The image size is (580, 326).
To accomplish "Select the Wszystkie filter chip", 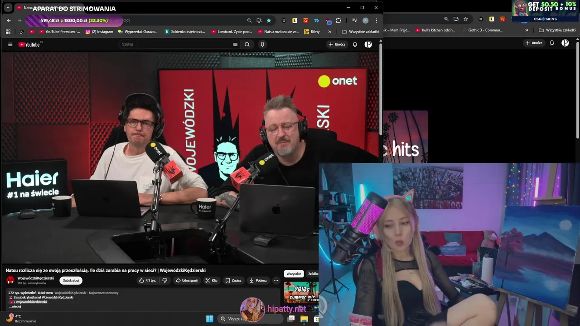I will (x=294, y=274).
